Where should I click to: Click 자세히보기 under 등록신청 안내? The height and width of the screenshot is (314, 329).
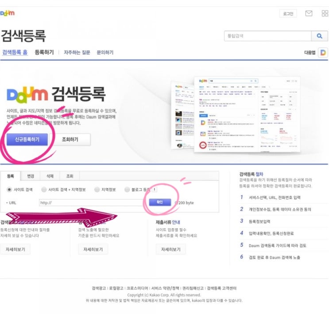[x=15, y=249]
